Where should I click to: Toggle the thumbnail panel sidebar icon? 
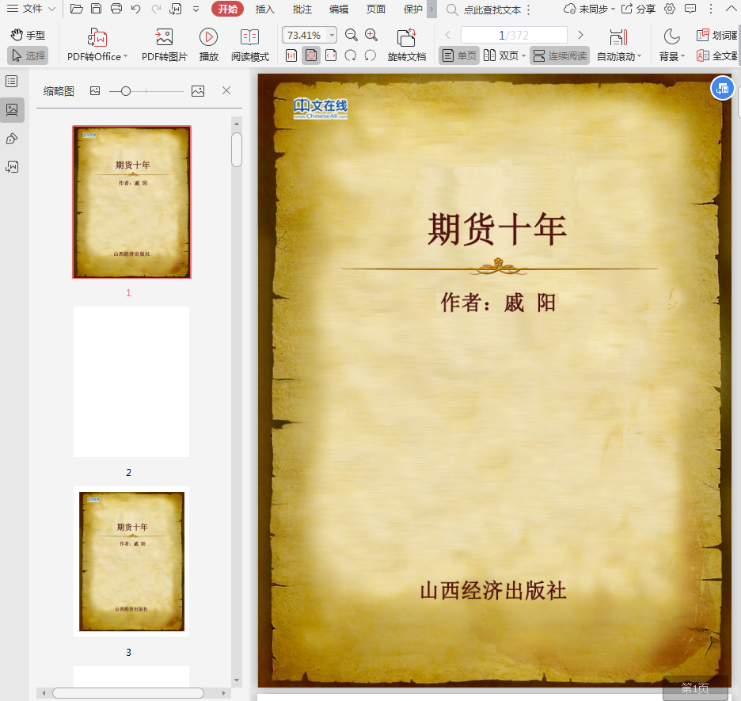pyautogui.click(x=12, y=110)
